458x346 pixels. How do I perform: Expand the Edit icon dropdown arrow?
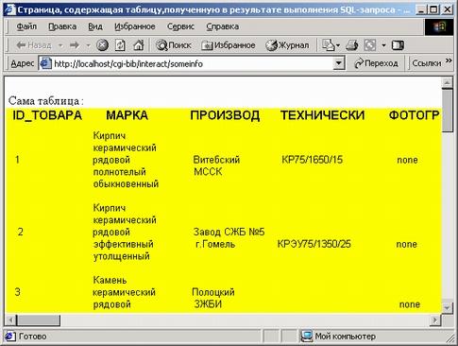pyautogui.click(x=383, y=45)
